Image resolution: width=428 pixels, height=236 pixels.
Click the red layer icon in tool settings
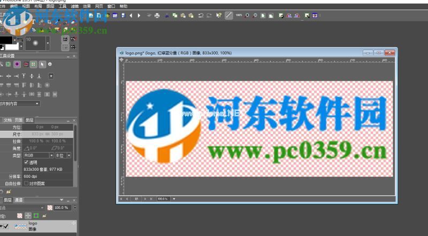[x=26, y=64]
